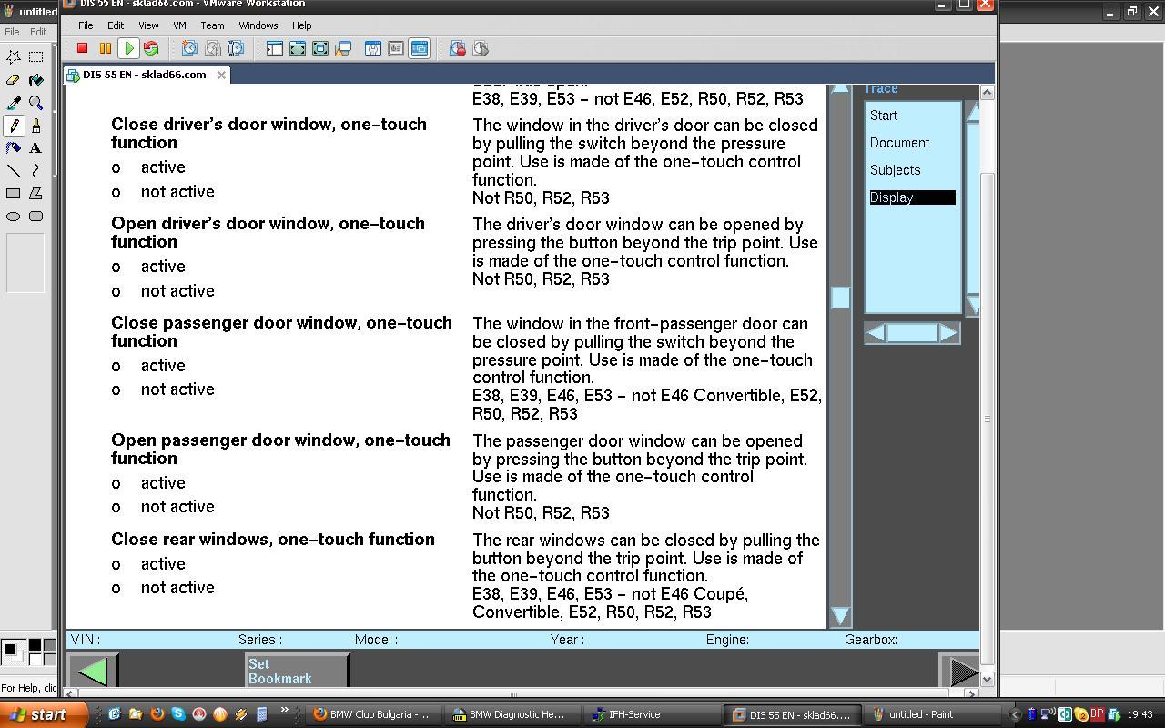
Task: Click the replay recording toolbar icon
Action: tap(480, 48)
